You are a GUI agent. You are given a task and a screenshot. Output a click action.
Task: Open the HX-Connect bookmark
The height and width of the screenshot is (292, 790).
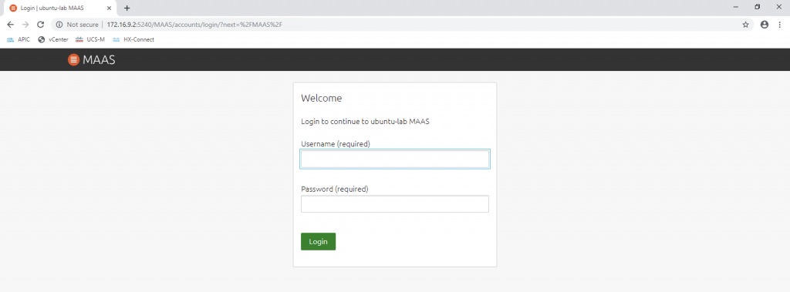[x=133, y=39]
